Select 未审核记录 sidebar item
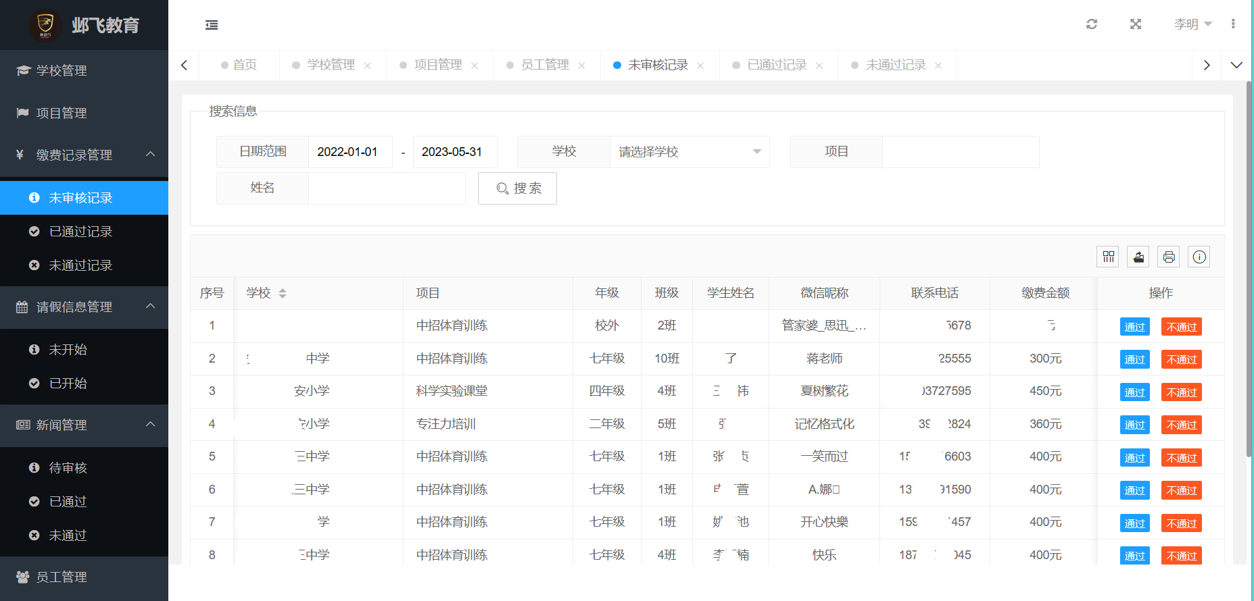 point(84,198)
